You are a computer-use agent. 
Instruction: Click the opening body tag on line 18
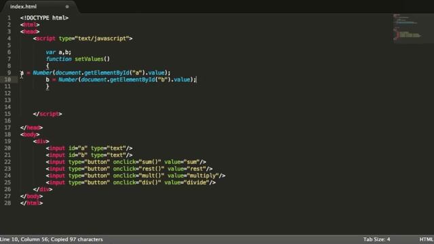click(30, 134)
